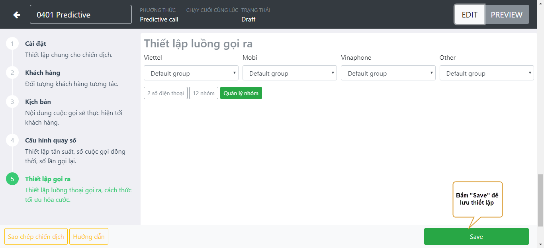Image resolution: width=544 pixels, height=248 pixels.
Task: Click Sao chép chiến dịch button
Action: pyautogui.click(x=36, y=236)
